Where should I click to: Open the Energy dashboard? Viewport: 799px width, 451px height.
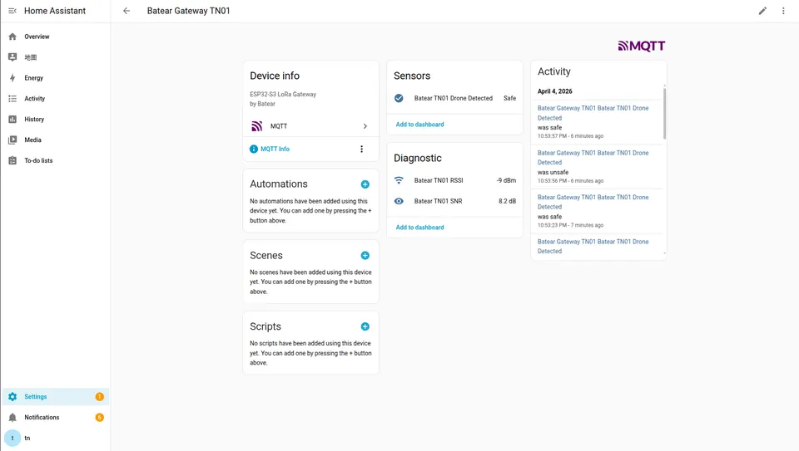[56, 78]
